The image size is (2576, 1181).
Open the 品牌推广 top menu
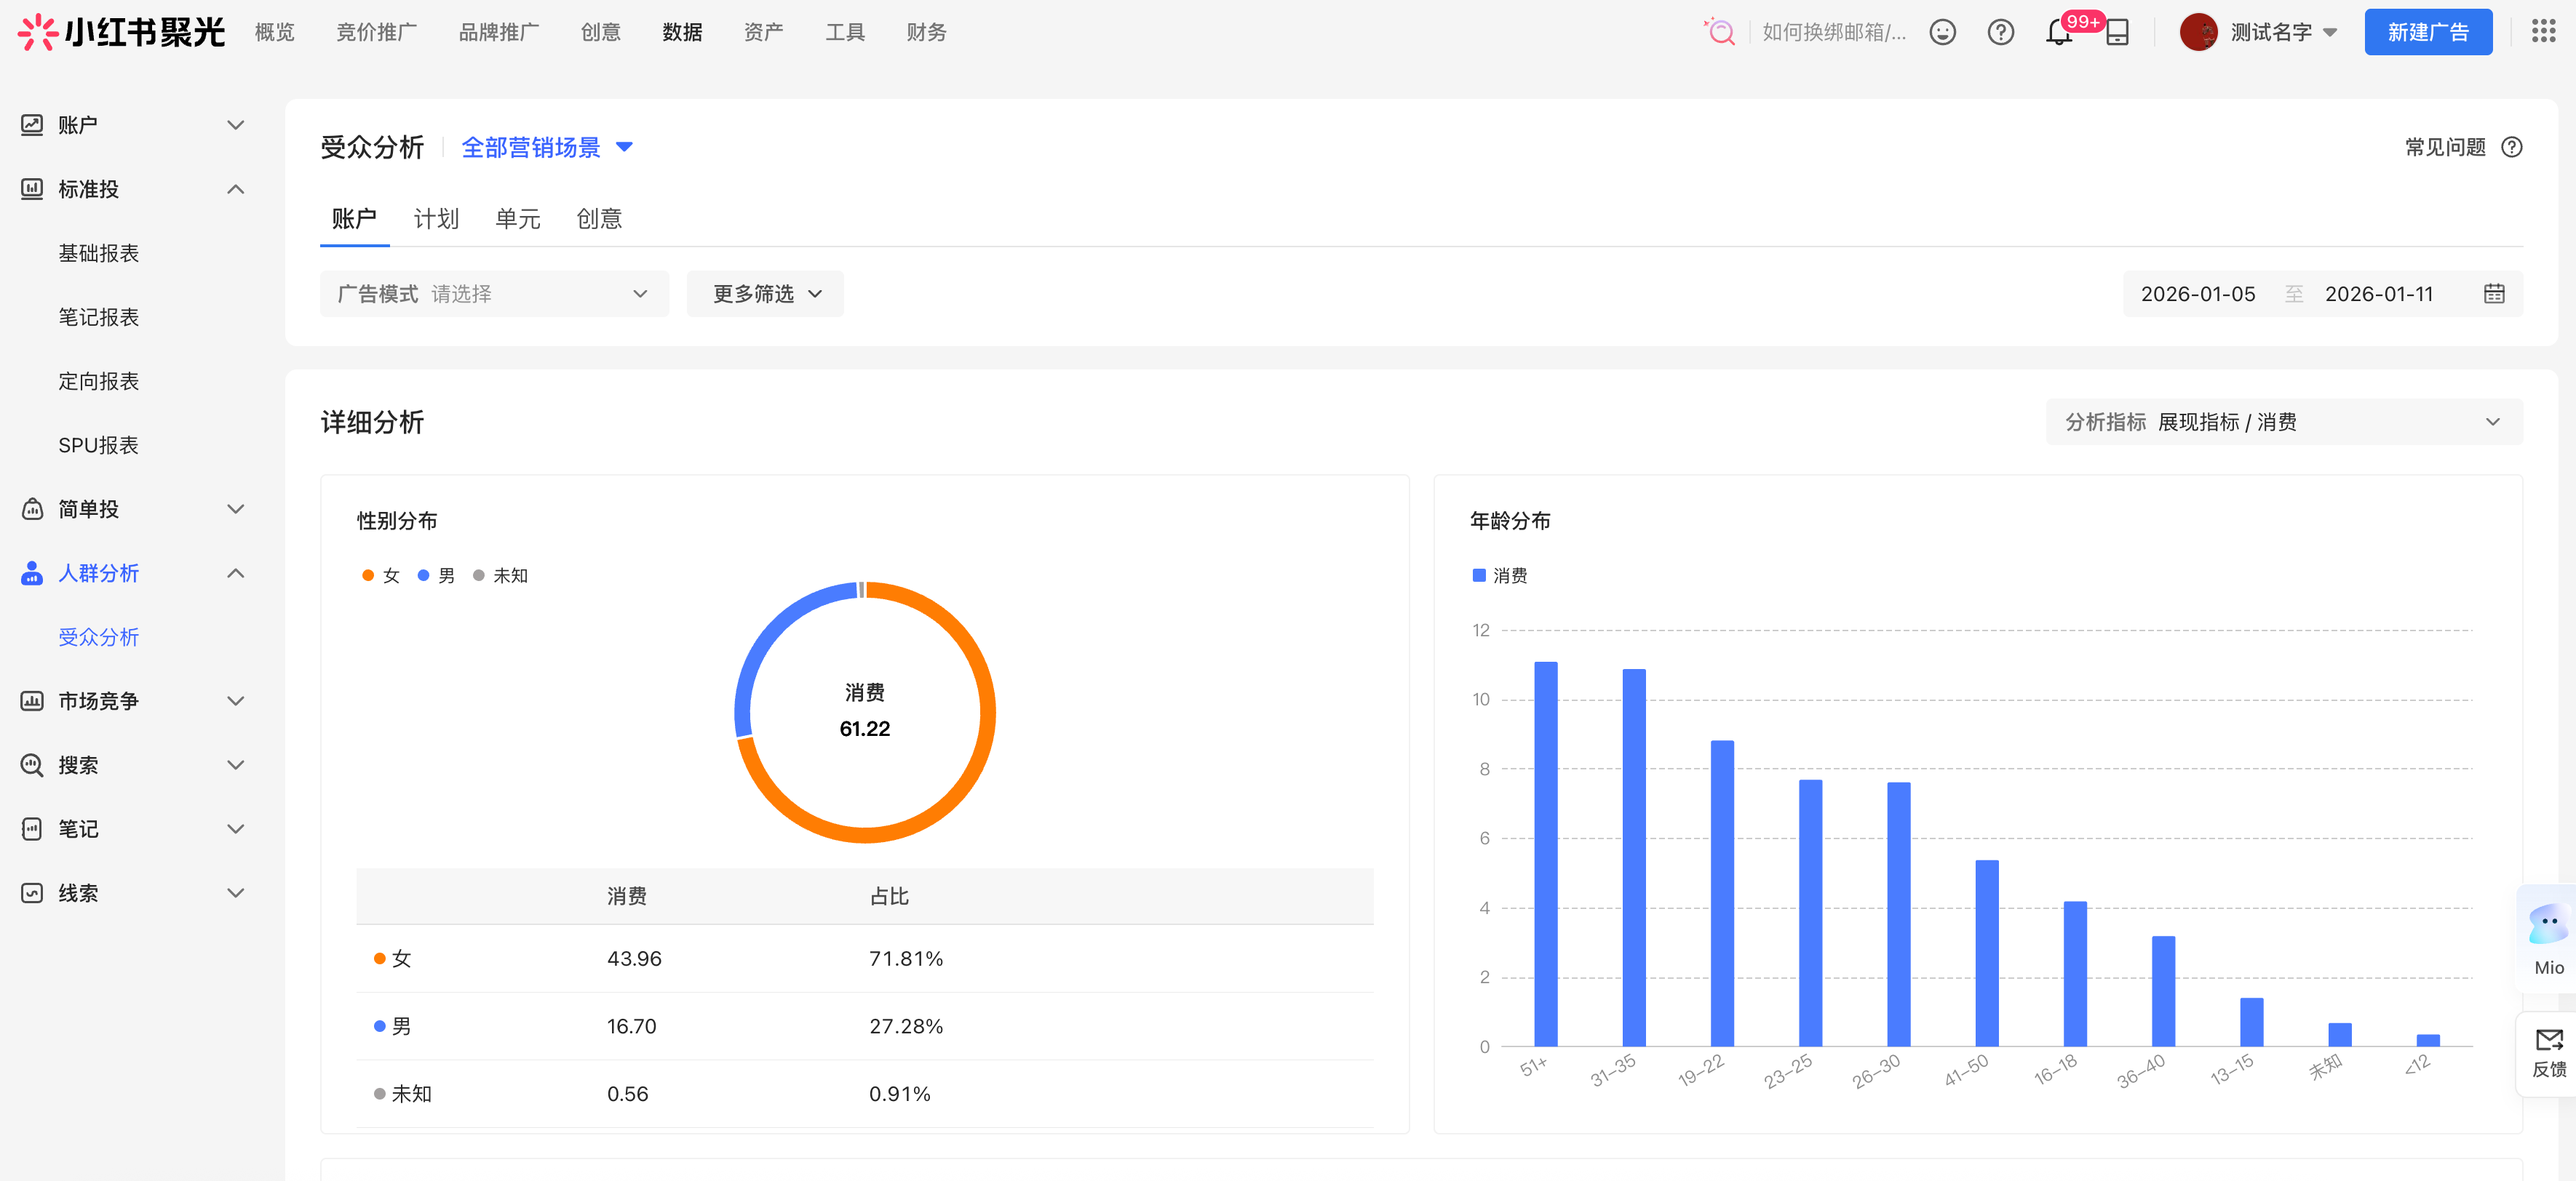coord(499,32)
